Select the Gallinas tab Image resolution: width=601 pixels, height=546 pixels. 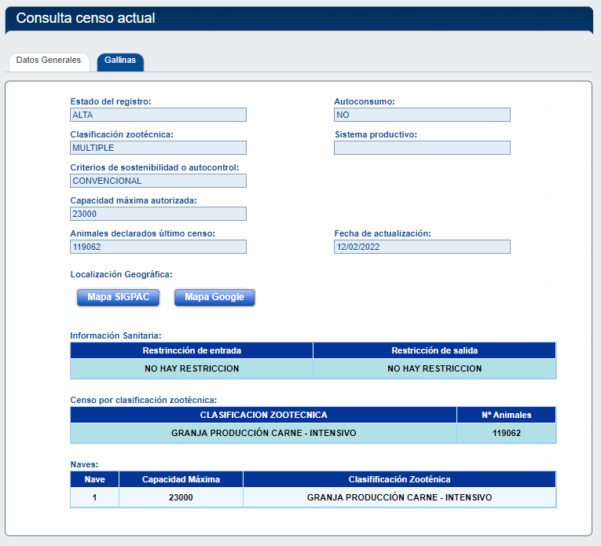pyautogui.click(x=120, y=60)
